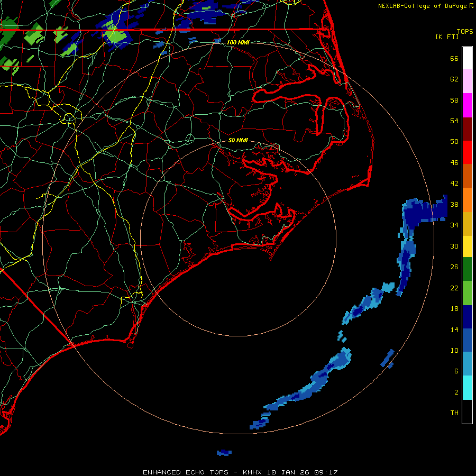Select the 26 legend value
The height and width of the screenshot is (476, 476).
point(454,267)
